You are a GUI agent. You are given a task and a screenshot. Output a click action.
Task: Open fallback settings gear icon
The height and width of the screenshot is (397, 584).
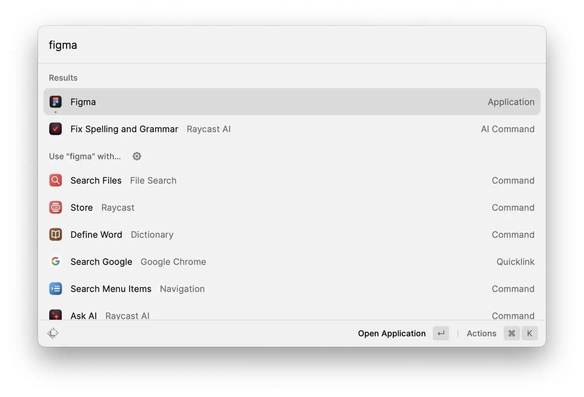click(137, 156)
